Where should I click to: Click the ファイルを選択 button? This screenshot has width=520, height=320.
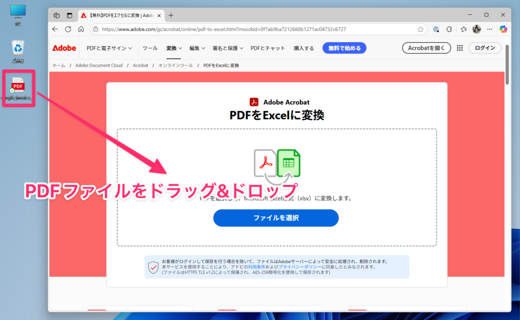click(x=276, y=218)
